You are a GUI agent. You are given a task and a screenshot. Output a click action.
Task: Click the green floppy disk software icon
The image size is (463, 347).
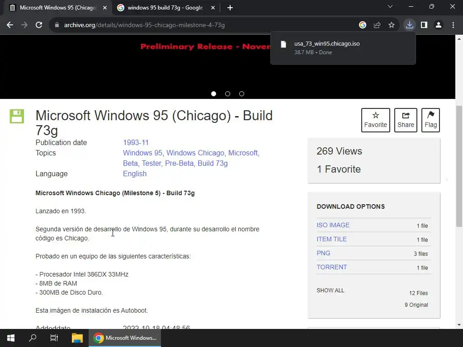[17, 116]
